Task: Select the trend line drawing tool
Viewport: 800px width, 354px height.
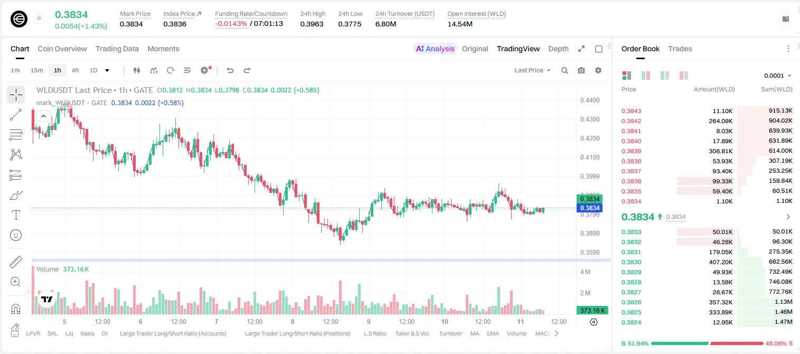Action: [16, 115]
